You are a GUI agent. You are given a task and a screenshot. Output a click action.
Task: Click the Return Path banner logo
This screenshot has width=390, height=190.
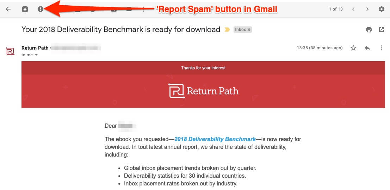pyautogui.click(x=203, y=91)
